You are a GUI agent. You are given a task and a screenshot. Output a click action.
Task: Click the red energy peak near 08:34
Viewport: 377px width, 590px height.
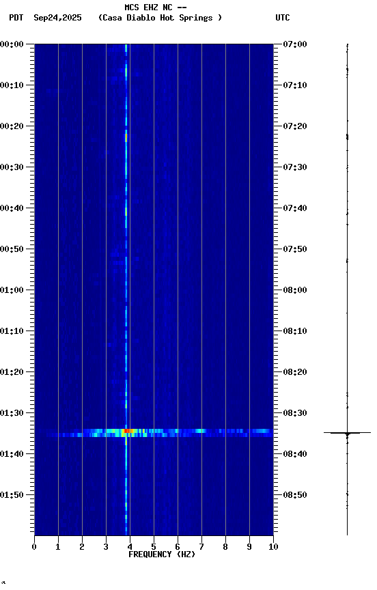tap(127, 430)
